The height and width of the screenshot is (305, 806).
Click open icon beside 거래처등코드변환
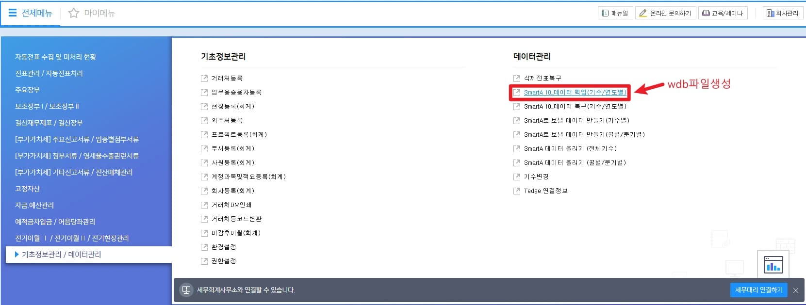pos(204,219)
